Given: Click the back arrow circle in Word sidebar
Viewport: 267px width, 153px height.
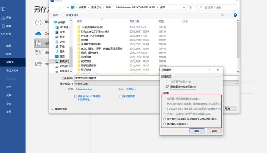Looking at the screenshot, I should [3, 9].
